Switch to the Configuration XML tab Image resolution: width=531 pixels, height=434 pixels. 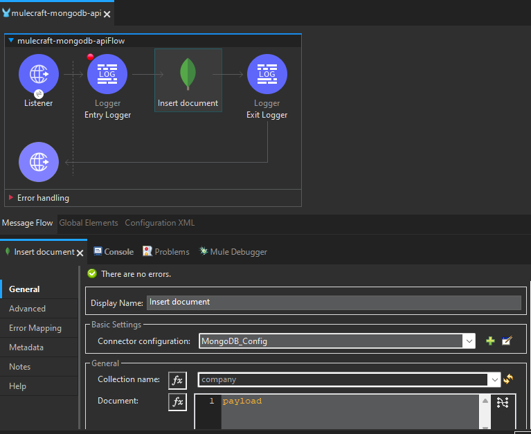[x=159, y=223]
